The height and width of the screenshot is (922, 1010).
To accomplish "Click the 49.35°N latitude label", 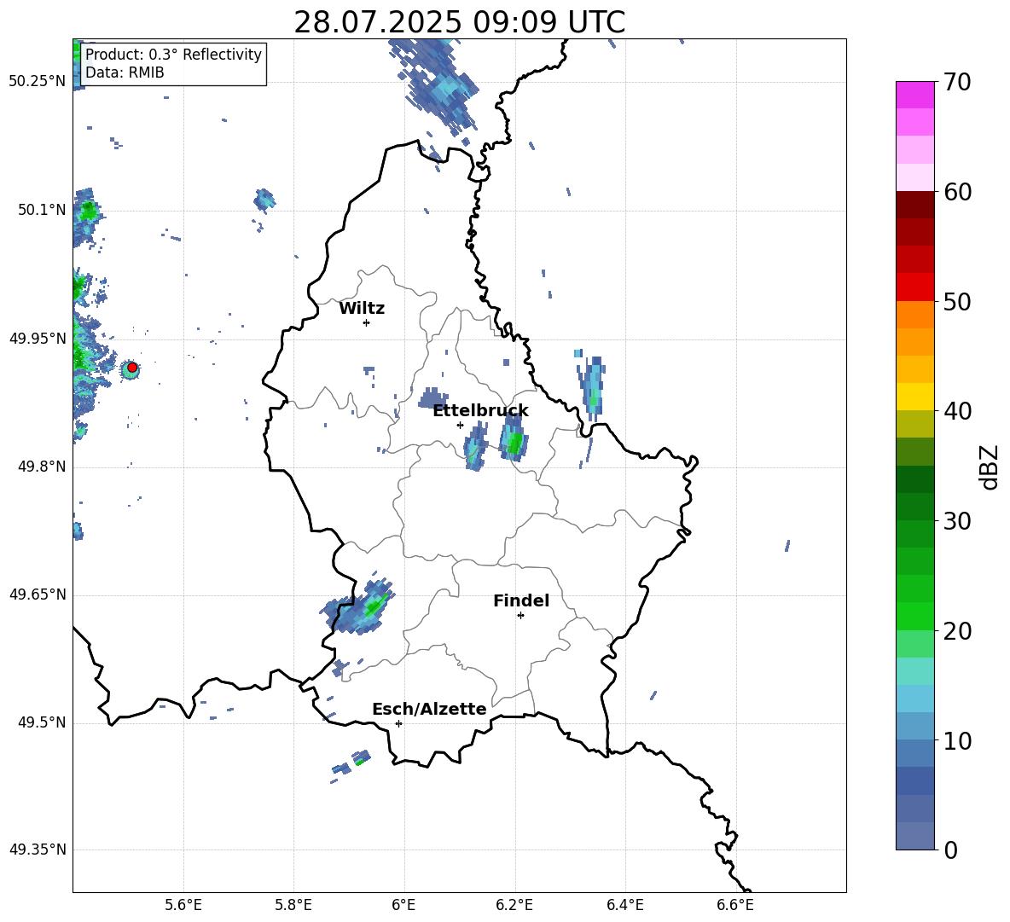I will [x=38, y=850].
